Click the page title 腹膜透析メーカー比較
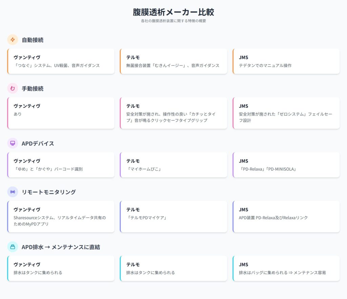The height and width of the screenshot is (299, 347). 173,12
